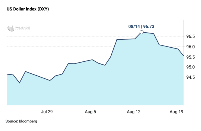Click the Palisade watermark text
This screenshot has width=201, height=131.
[23, 28]
